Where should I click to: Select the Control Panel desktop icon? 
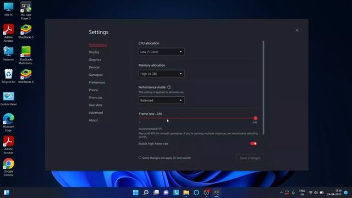pyautogui.click(x=9, y=99)
